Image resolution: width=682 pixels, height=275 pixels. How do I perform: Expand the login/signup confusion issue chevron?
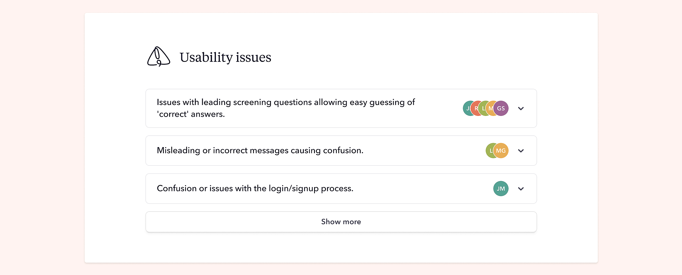[521, 189]
